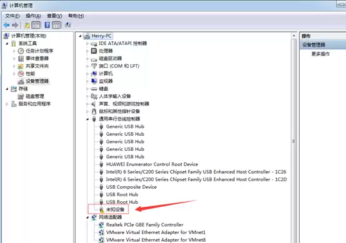Click the 网络适配器 network icon
346x243 pixels.
coord(94,217)
